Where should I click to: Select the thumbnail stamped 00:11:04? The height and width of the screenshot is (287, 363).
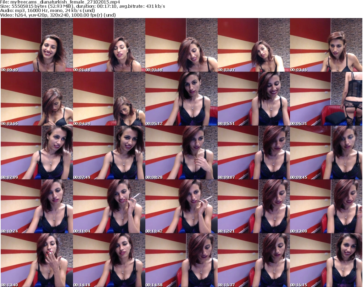(x=109, y=206)
